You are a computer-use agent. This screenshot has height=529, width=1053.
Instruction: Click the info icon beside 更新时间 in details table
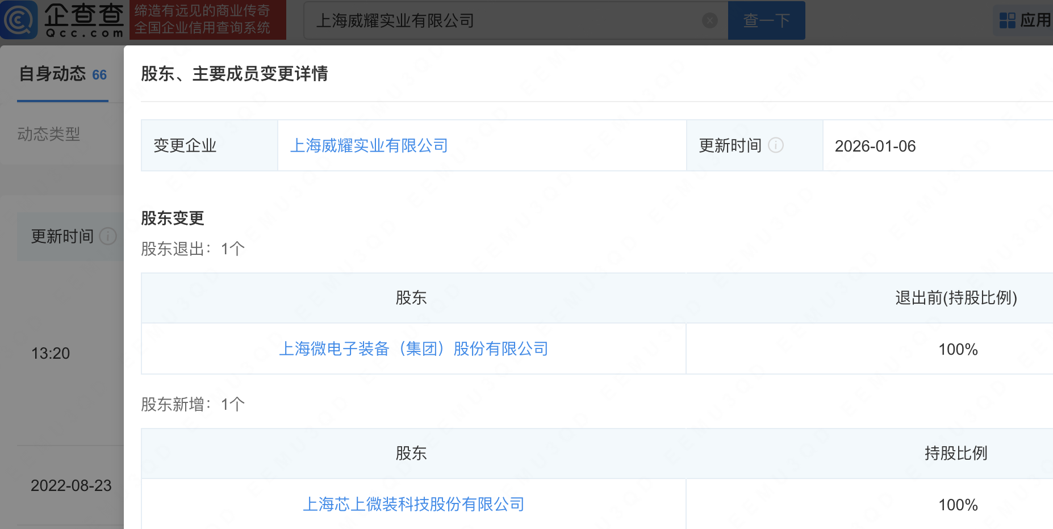[776, 145]
